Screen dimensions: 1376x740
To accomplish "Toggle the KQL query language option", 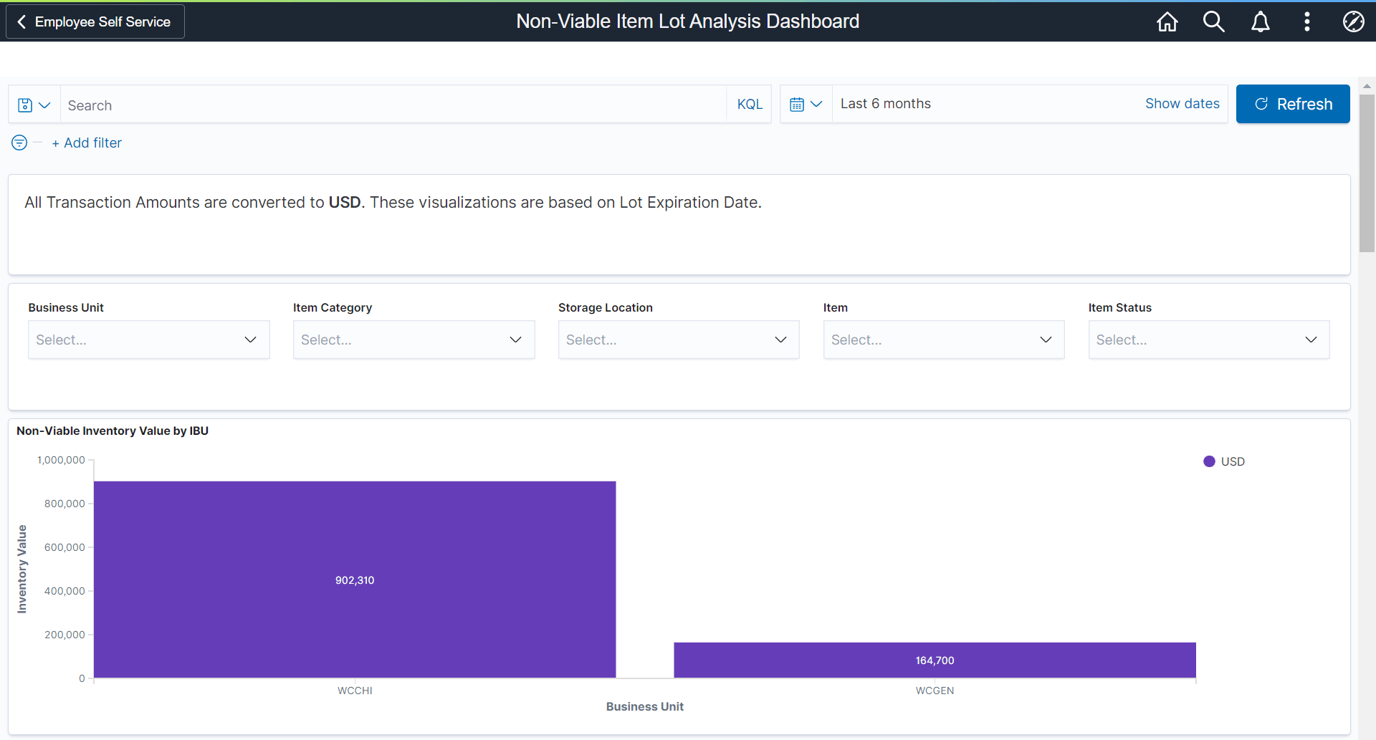I will 749,104.
